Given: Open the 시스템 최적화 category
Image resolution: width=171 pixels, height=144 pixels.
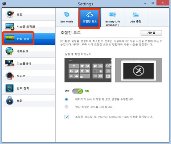Looking at the screenshot, I should [x=29, y=26].
